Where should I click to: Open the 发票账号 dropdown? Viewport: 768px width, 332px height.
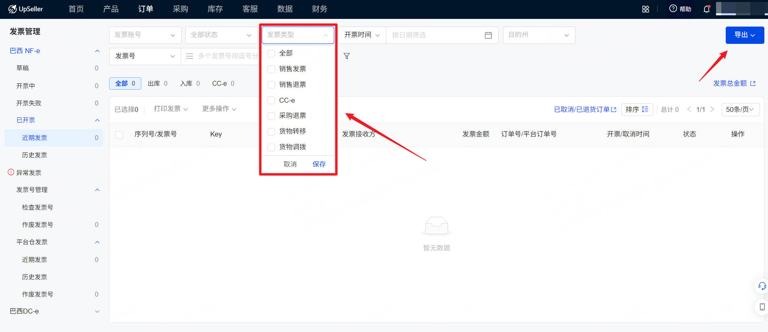pos(145,35)
